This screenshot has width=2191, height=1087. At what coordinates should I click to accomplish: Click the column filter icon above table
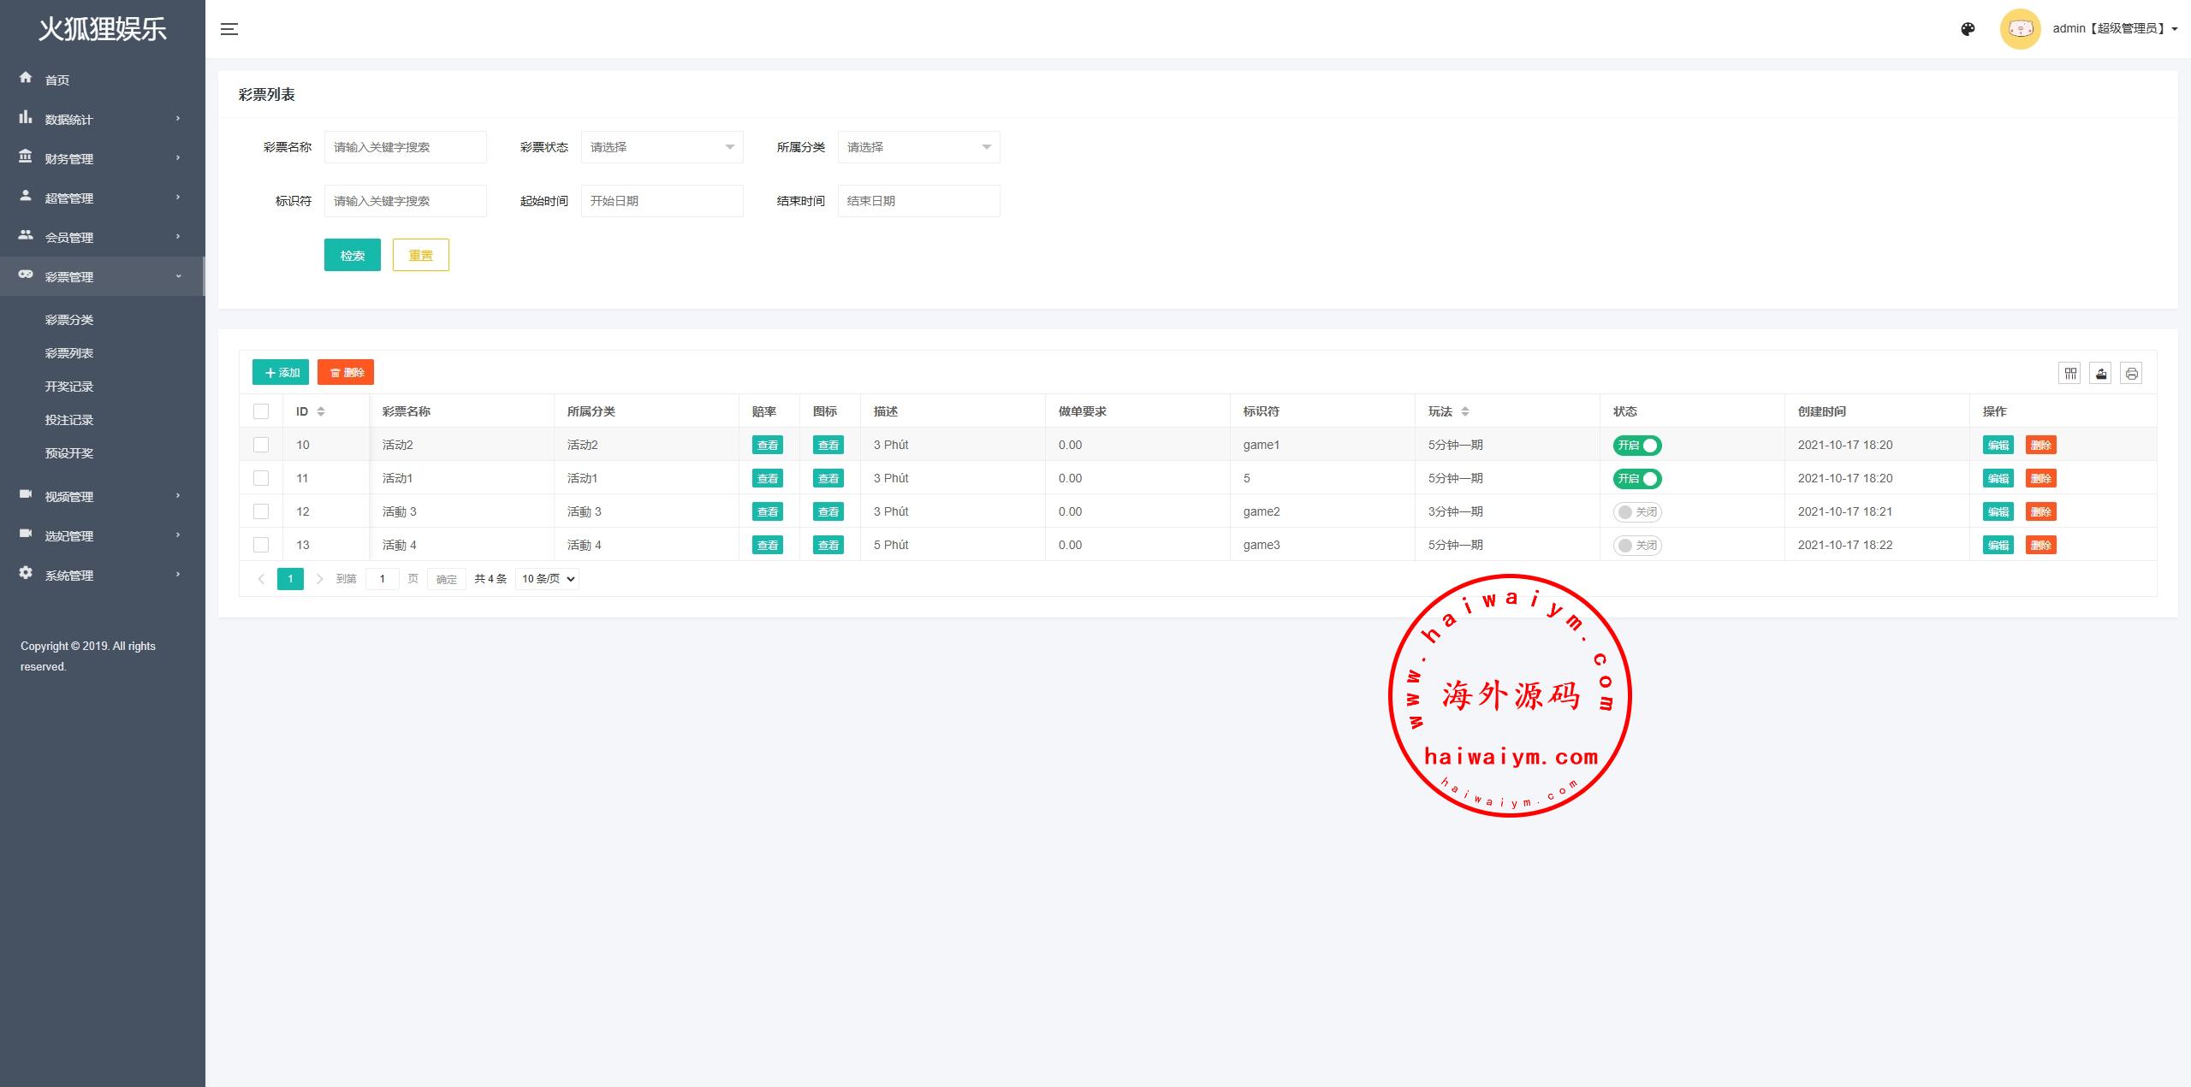tap(2069, 373)
